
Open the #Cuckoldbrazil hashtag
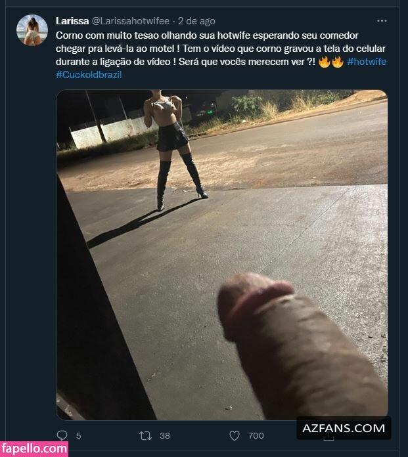(x=89, y=75)
